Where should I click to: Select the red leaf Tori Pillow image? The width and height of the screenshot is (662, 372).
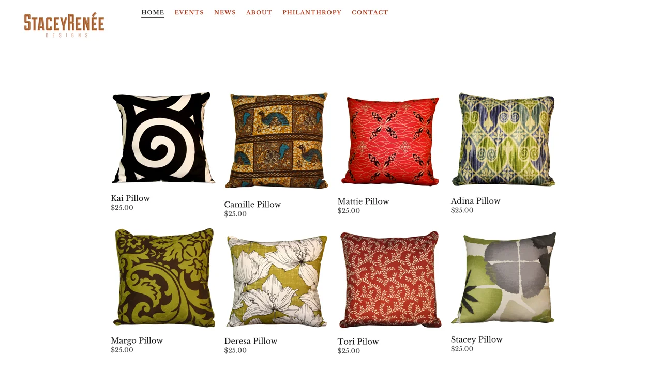point(390,280)
